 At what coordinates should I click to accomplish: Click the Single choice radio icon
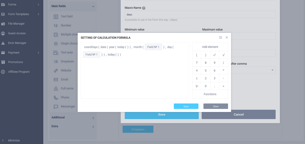pos(56,44)
